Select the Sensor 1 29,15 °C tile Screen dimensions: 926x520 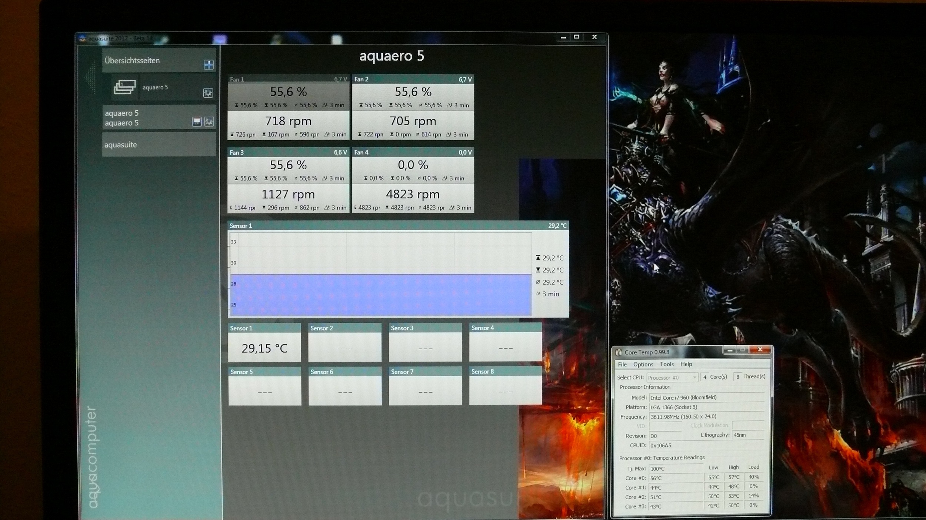(264, 348)
